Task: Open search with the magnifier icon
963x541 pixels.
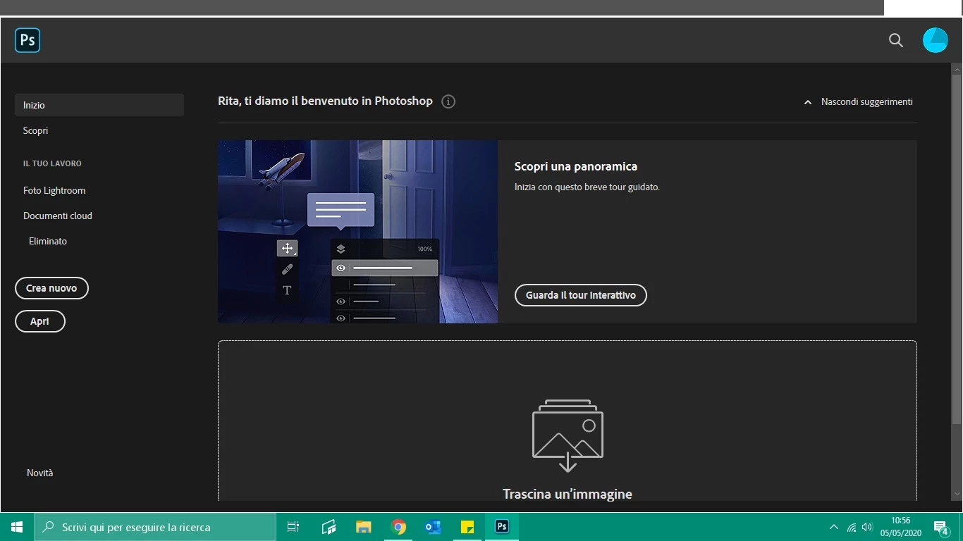Action: coord(896,40)
